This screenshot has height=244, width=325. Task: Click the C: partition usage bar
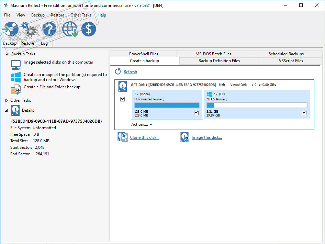(257, 105)
